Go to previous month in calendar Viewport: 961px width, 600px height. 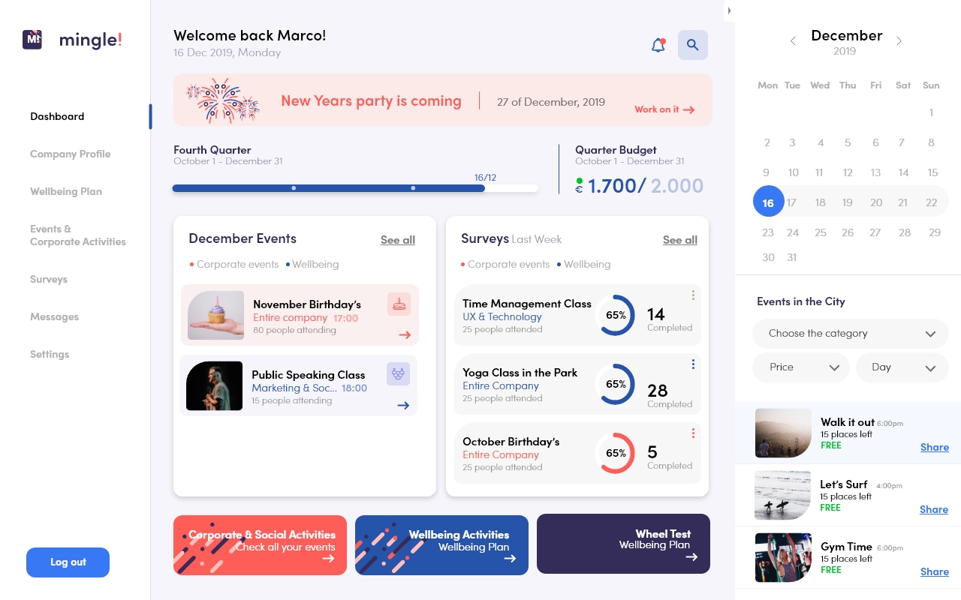(x=793, y=41)
